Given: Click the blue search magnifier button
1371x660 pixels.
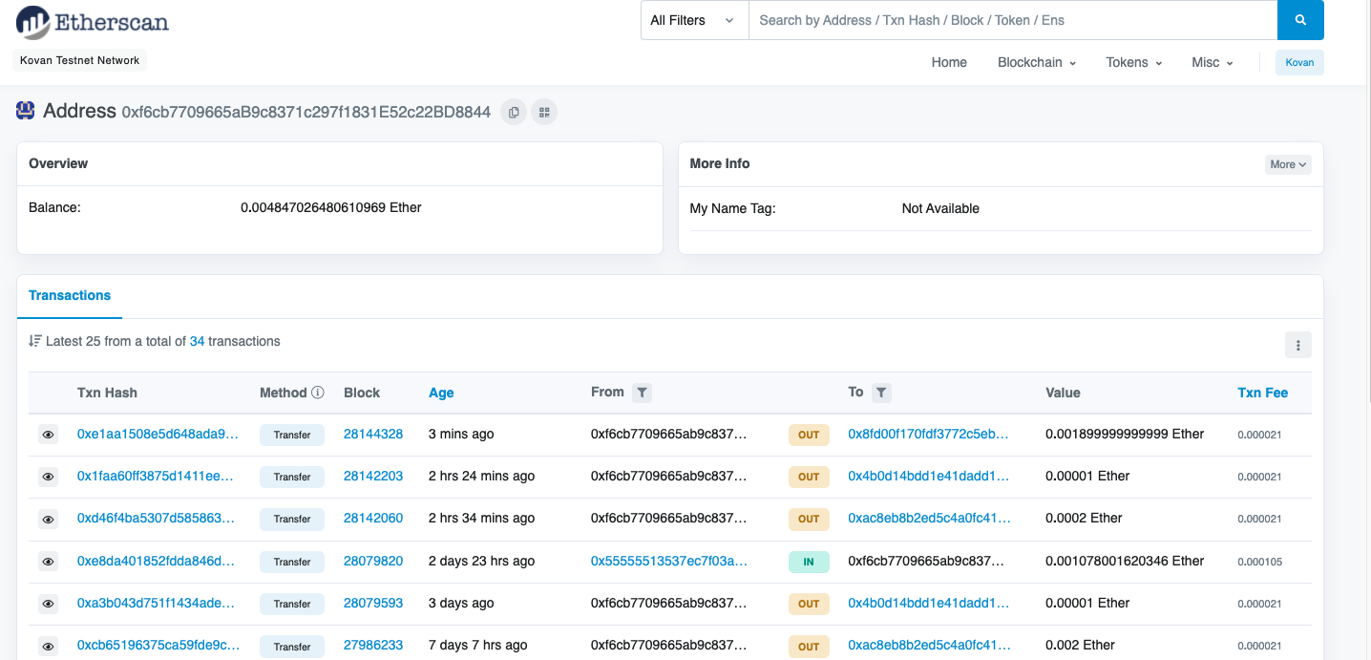Looking at the screenshot, I should 1300,20.
